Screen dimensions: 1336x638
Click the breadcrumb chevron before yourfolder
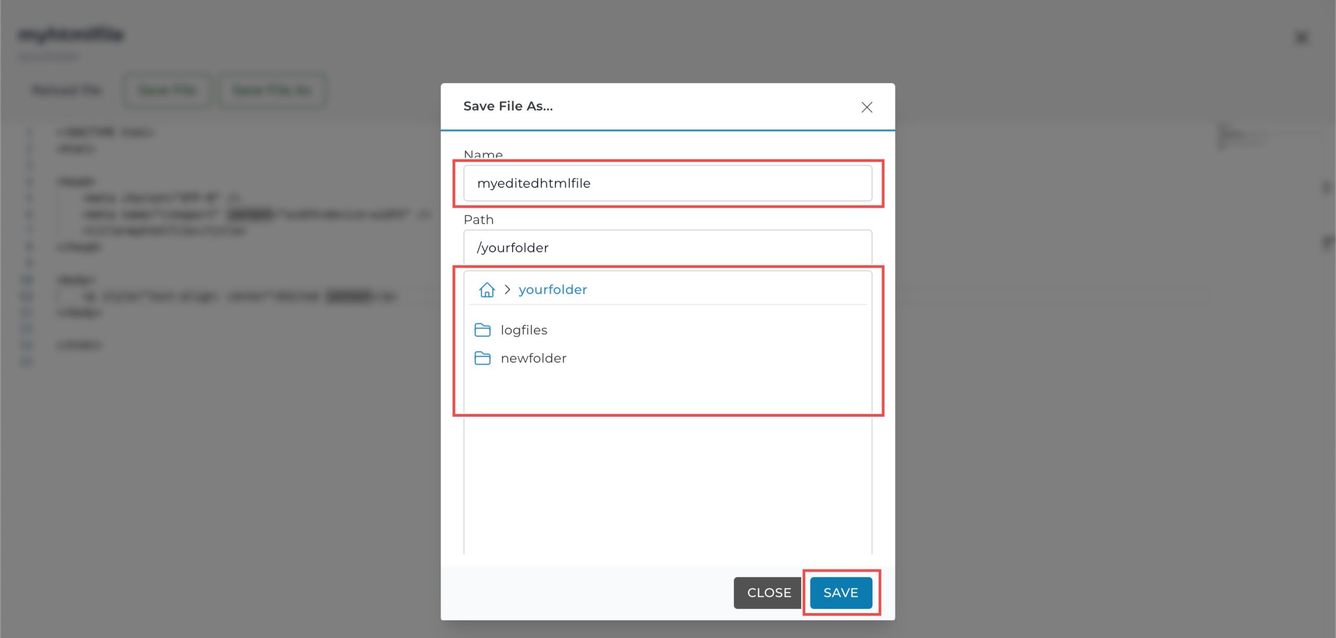pyautogui.click(x=507, y=290)
